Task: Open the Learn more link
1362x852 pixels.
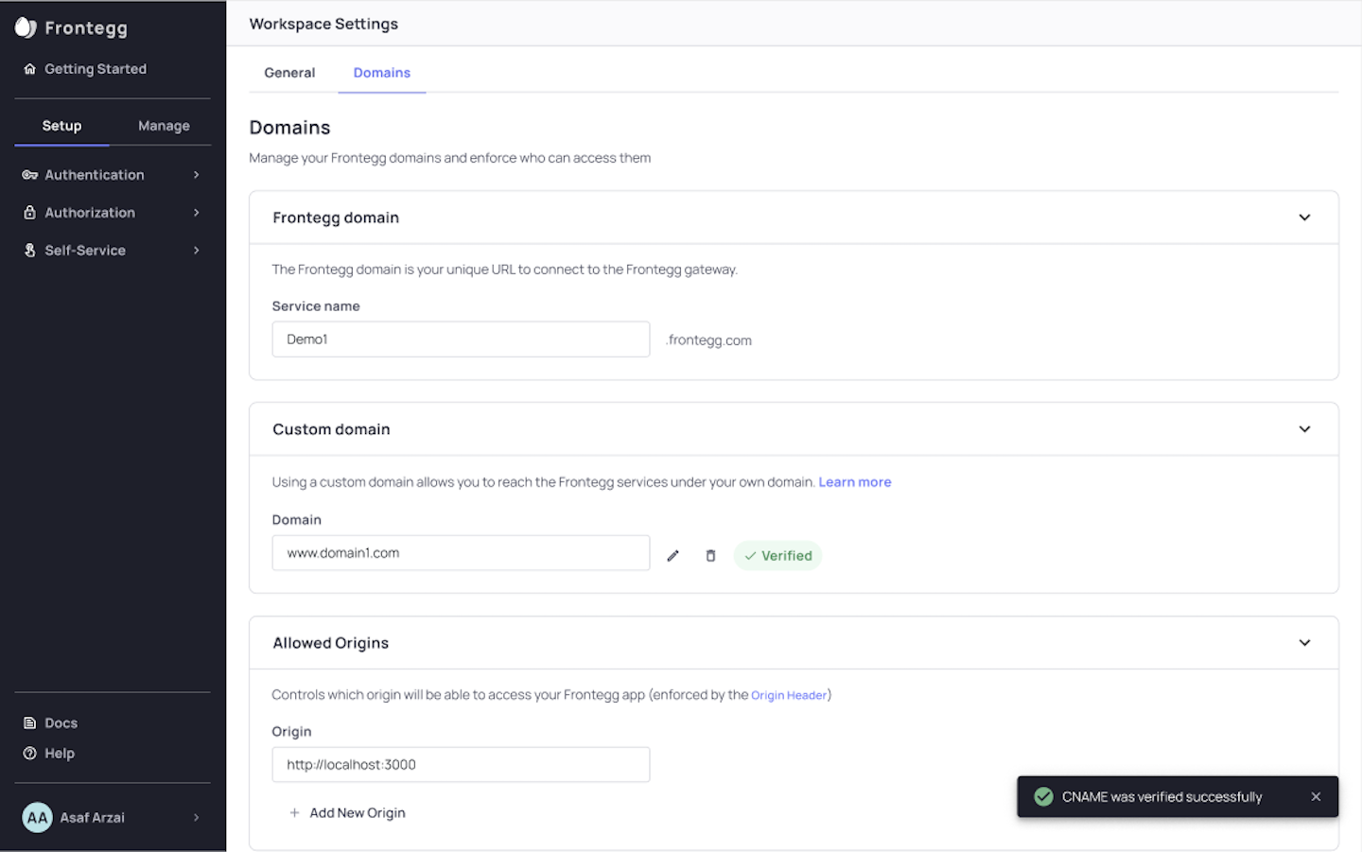Action: 854,482
